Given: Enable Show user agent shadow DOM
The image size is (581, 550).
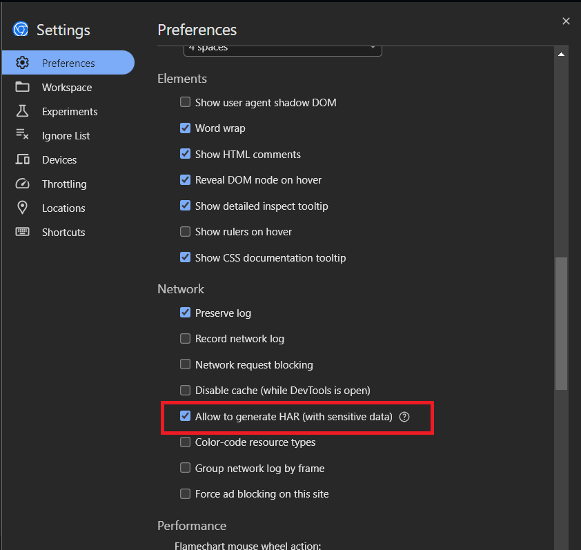Looking at the screenshot, I should tap(185, 101).
